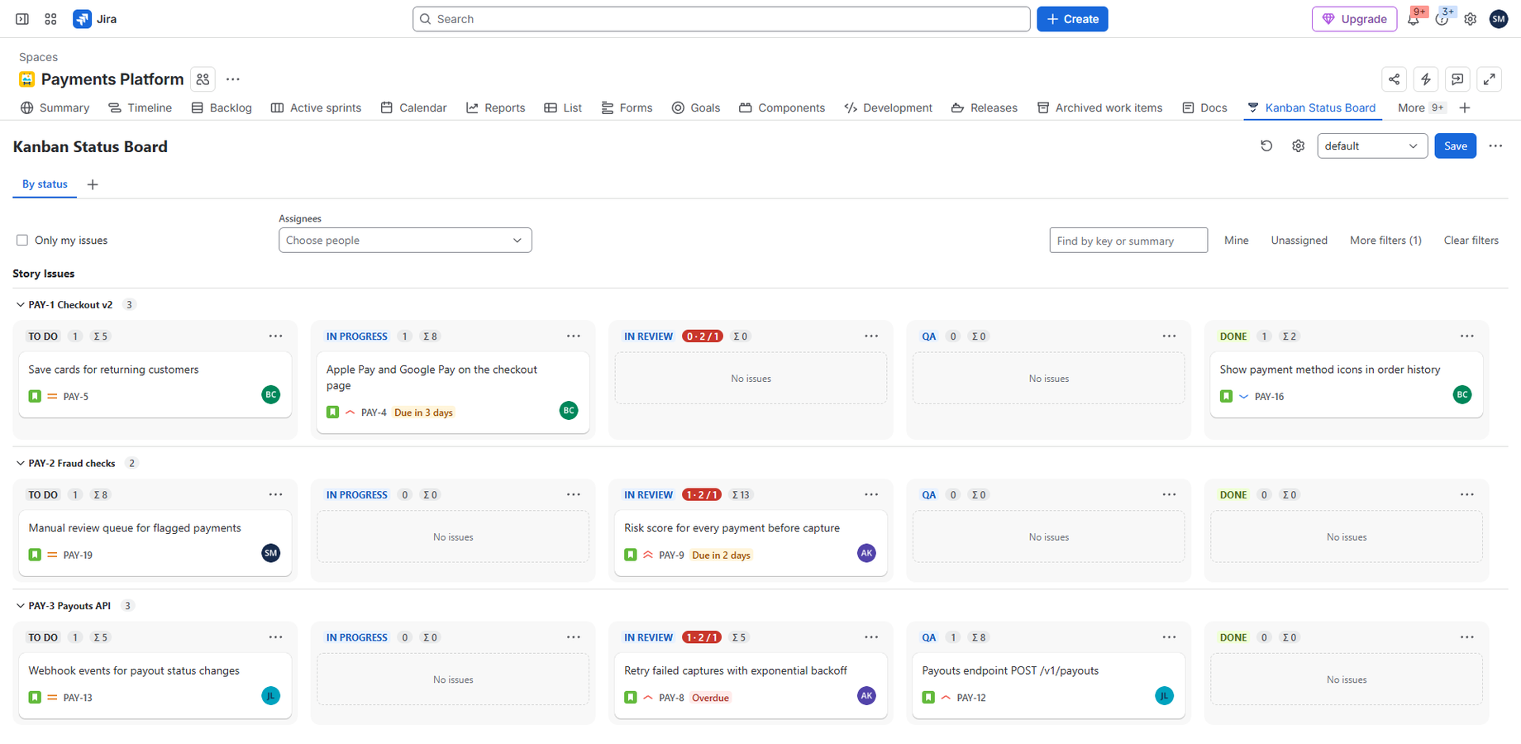Check the Only my issues checkbox
This screenshot has width=1521, height=744.
(22, 241)
